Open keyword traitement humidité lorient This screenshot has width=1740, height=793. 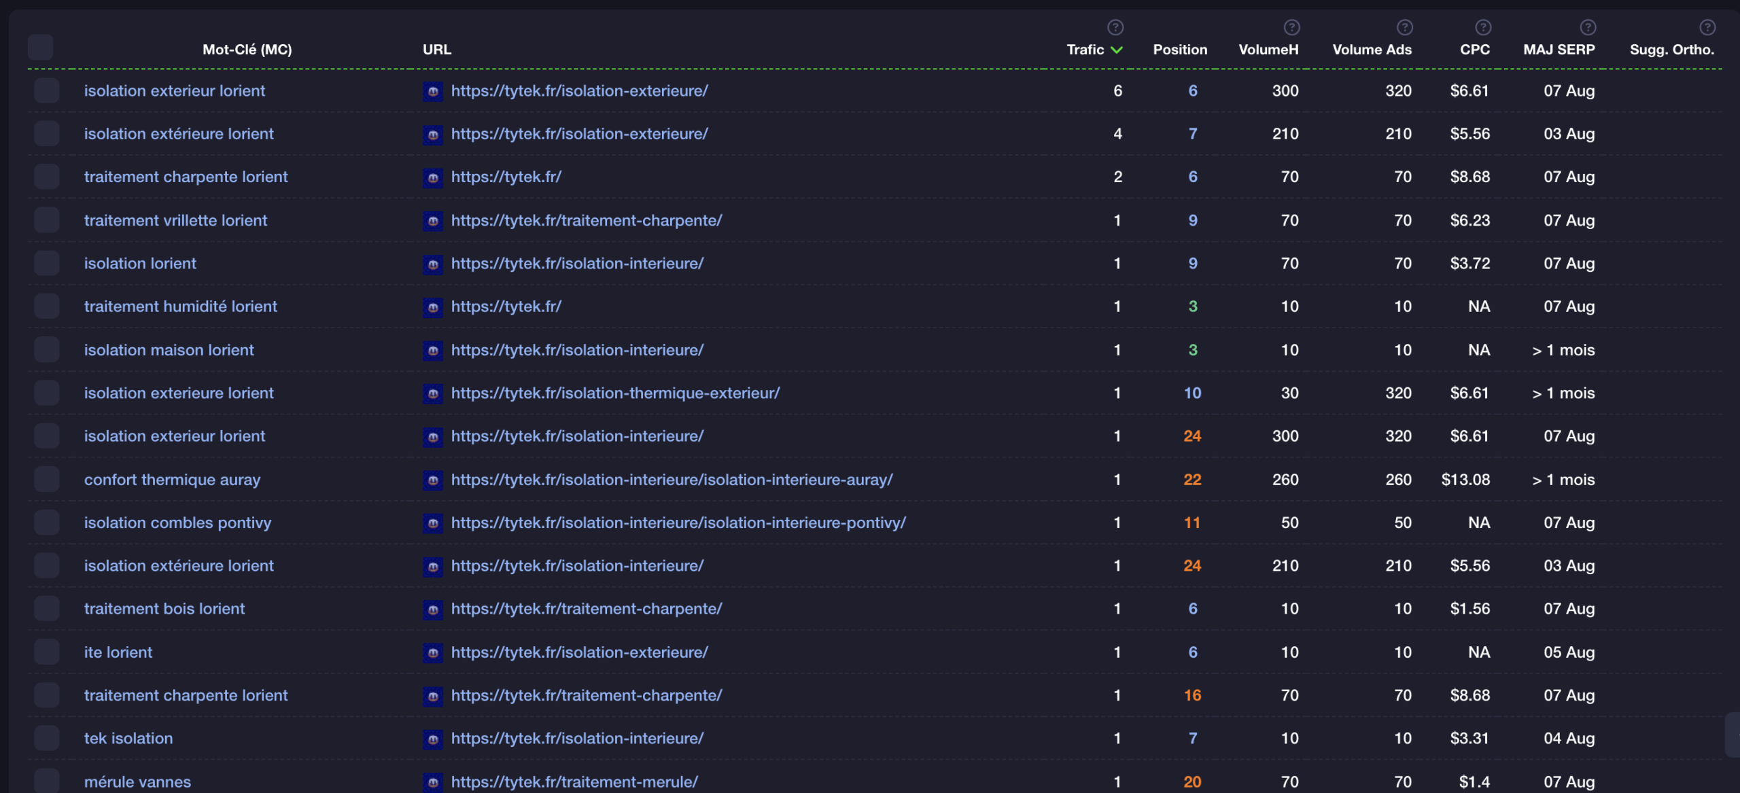[180, 306]
